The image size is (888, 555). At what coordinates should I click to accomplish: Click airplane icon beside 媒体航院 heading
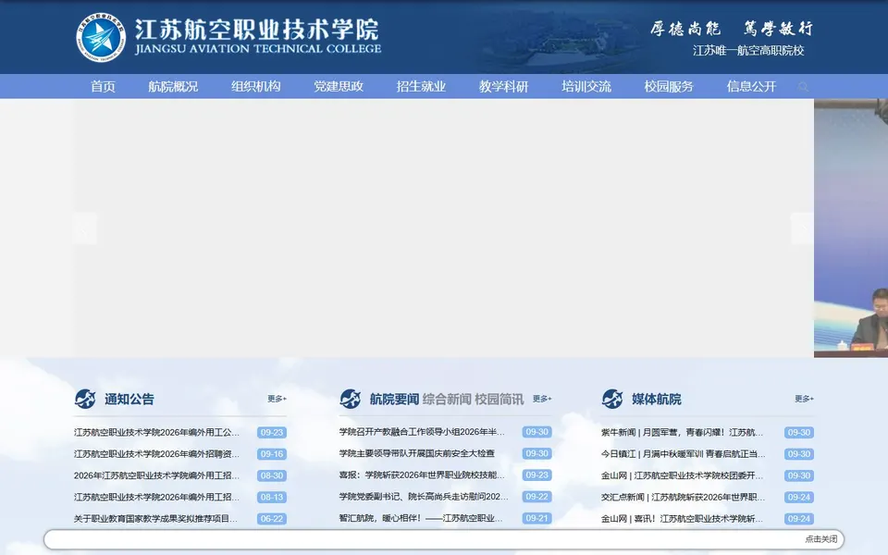[612, 399]
